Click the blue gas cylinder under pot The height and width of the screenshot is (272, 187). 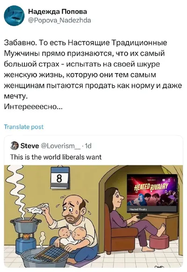click(x=25, y=244)
